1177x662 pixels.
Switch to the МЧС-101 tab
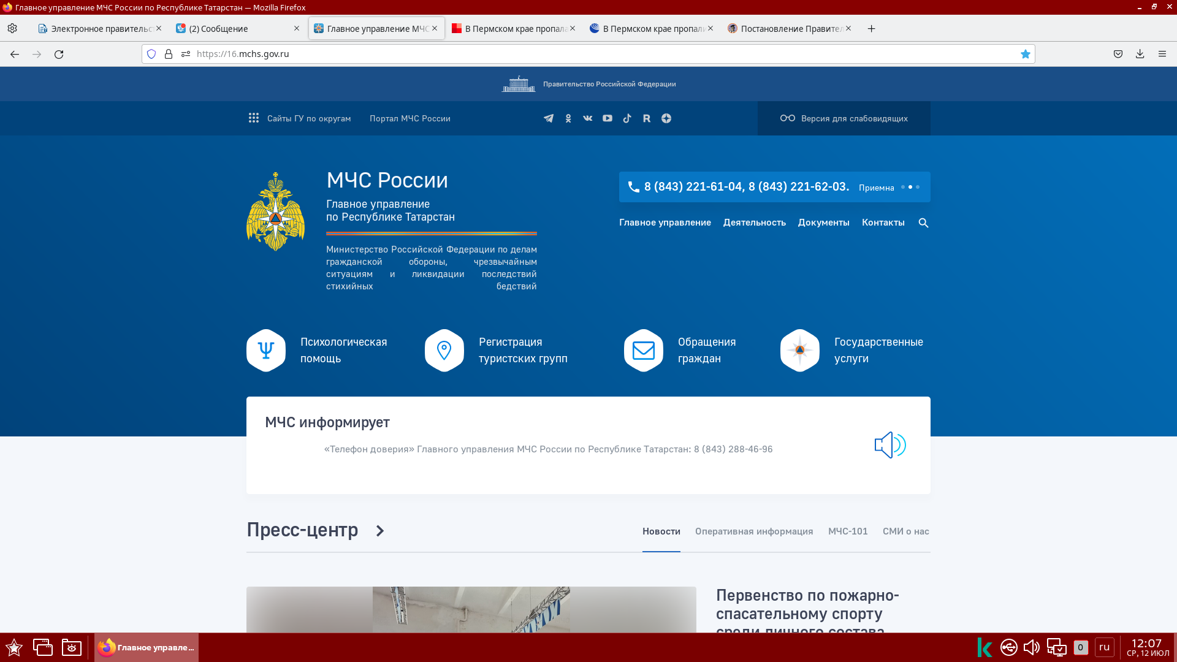point(848,531)
